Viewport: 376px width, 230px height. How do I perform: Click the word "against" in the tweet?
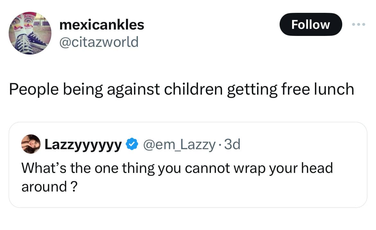tap(133, 89)
